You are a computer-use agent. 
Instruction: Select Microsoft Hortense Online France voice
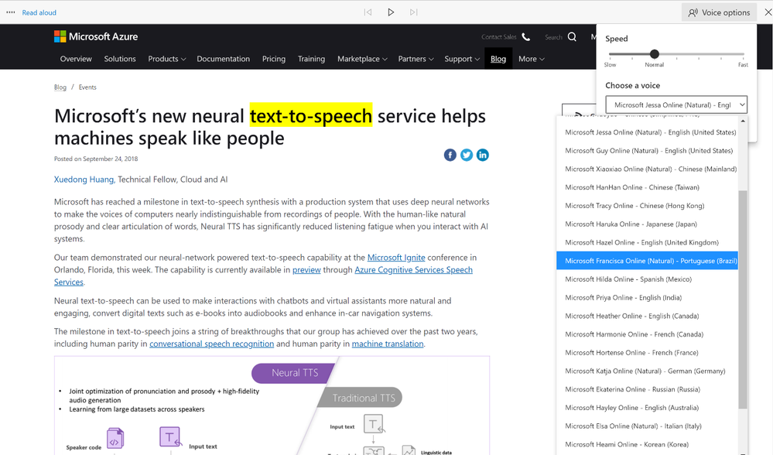click(x=648, y=352)
